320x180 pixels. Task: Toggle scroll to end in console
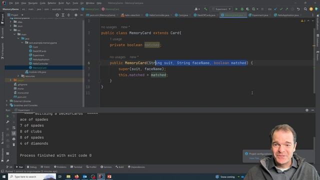click(13, 133)
